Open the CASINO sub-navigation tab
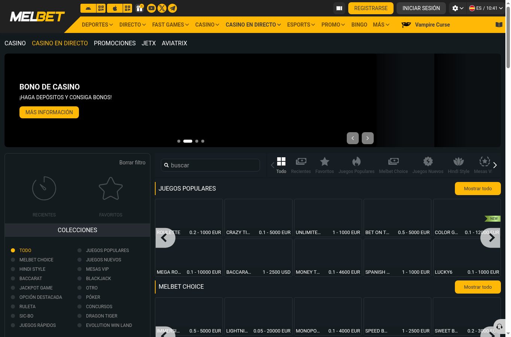511x337 pixels. (15, 43)
